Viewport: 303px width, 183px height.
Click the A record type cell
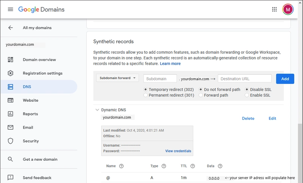click(x=152, y=178)
